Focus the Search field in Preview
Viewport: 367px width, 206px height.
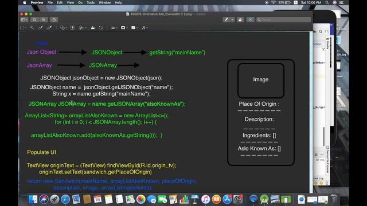[284, 20]
